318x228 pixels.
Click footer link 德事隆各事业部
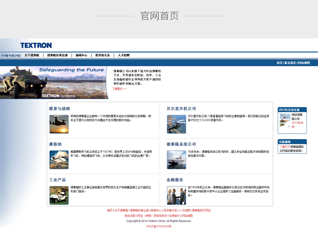(139, 210)
